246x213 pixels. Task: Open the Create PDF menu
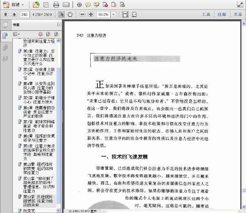click(14, 5)
